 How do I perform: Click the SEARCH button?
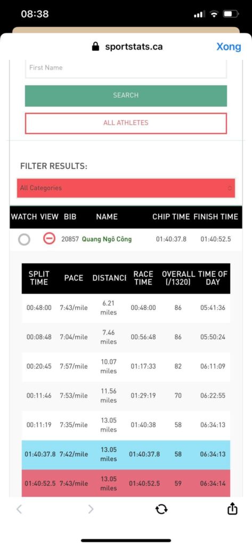(126, 96)
